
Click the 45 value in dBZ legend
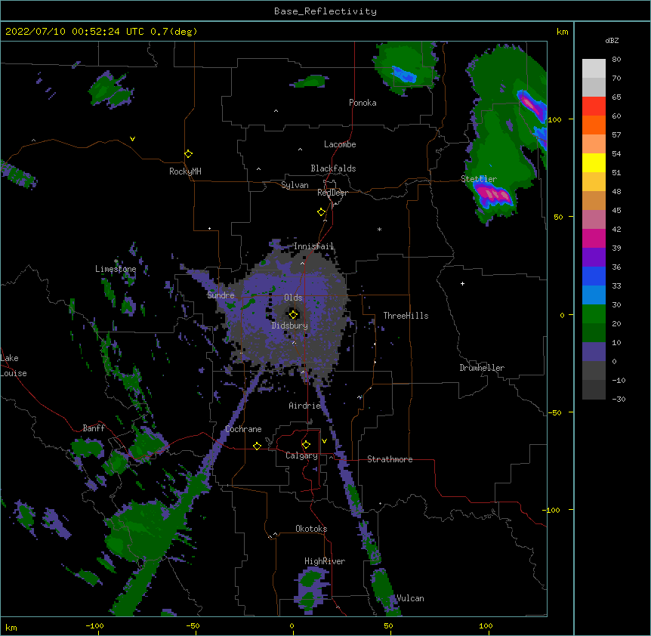[x=616, y=211]
